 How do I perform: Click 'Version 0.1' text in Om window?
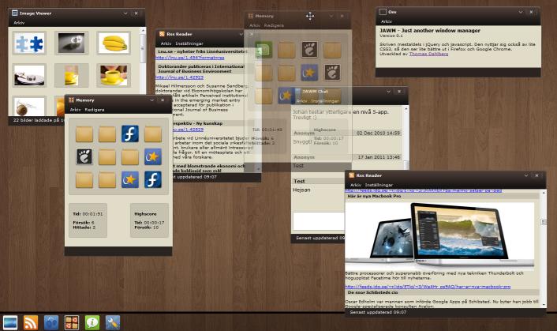click(391, 36)
